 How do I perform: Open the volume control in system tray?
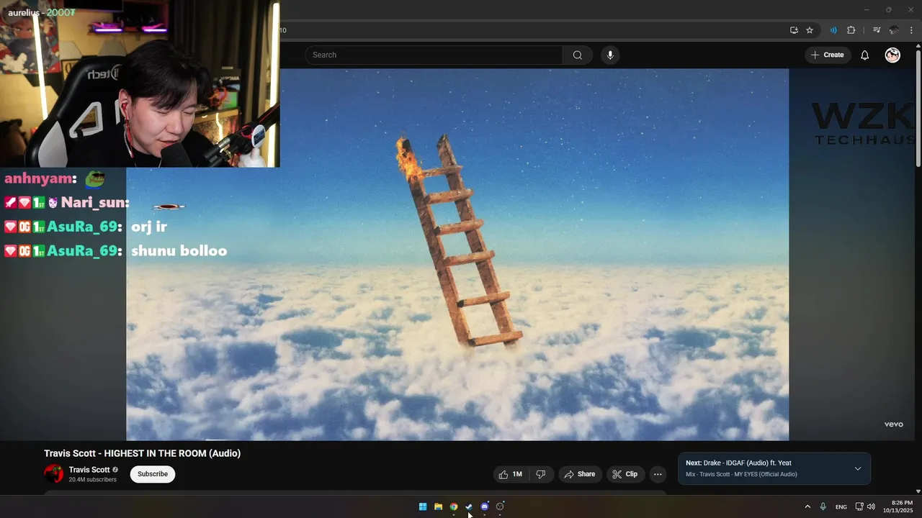coord(871,506)
